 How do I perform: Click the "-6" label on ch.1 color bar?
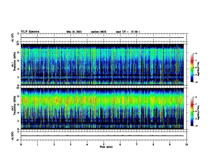[196, 53]
